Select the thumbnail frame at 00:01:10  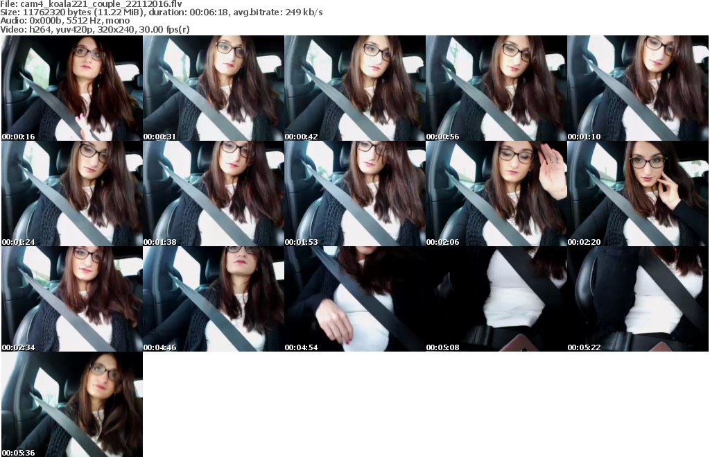(638, 88)
